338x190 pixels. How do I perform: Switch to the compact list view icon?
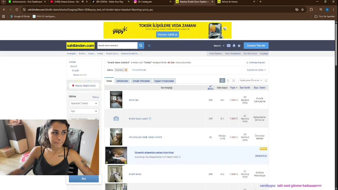(x=228, y=80)
